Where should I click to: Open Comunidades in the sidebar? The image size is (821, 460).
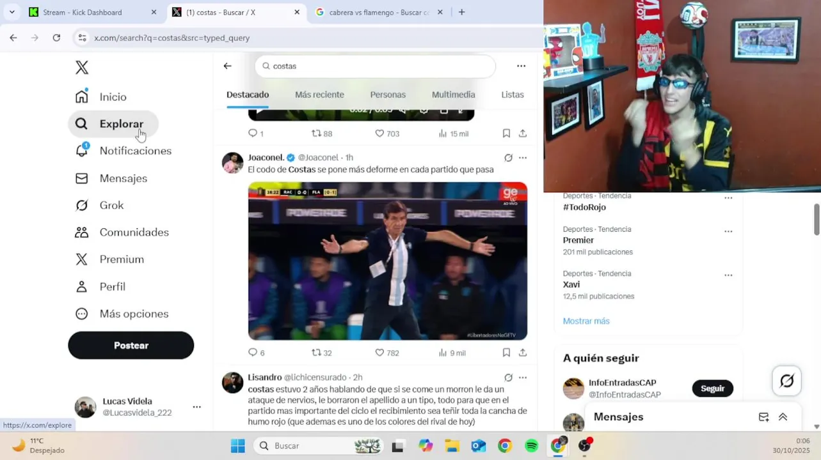[x=122, y=233]
